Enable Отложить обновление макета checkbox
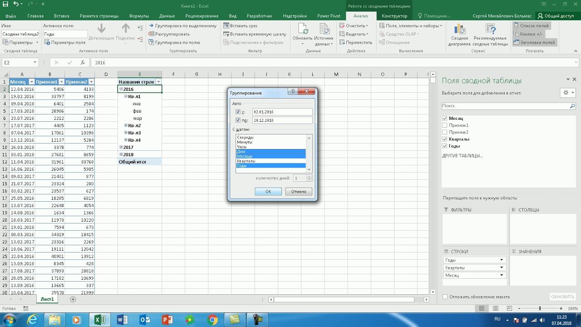Screen dimensions: 581x327 [445, 297]
